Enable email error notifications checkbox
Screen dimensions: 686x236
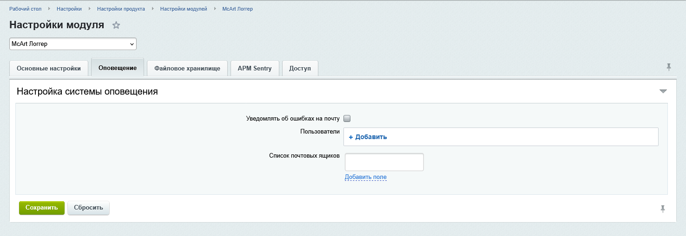point(347,119)
